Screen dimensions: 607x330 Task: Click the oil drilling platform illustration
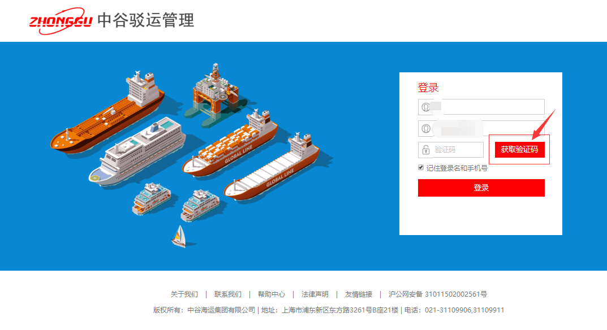(x=215, y=95)
